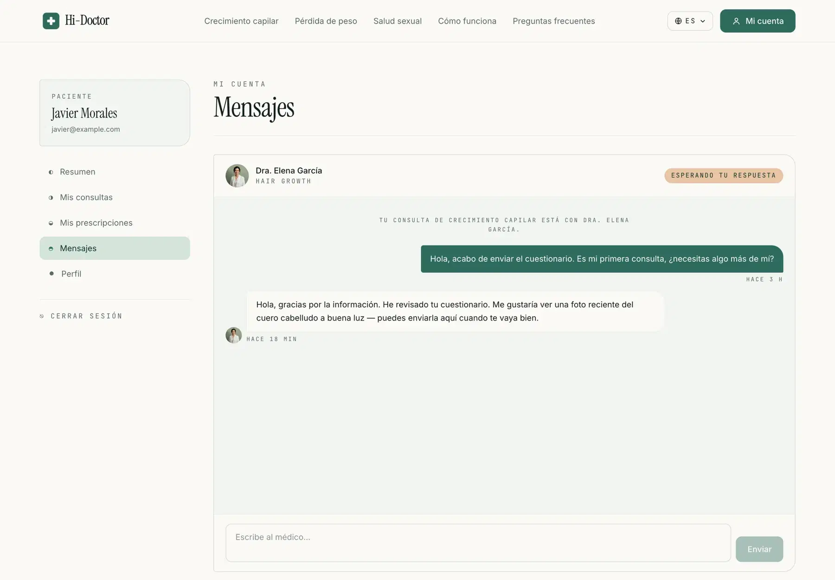This screenshot has width=835, height=580.
Task: Click the Mis consultas icon
Action: click(51, 197)
